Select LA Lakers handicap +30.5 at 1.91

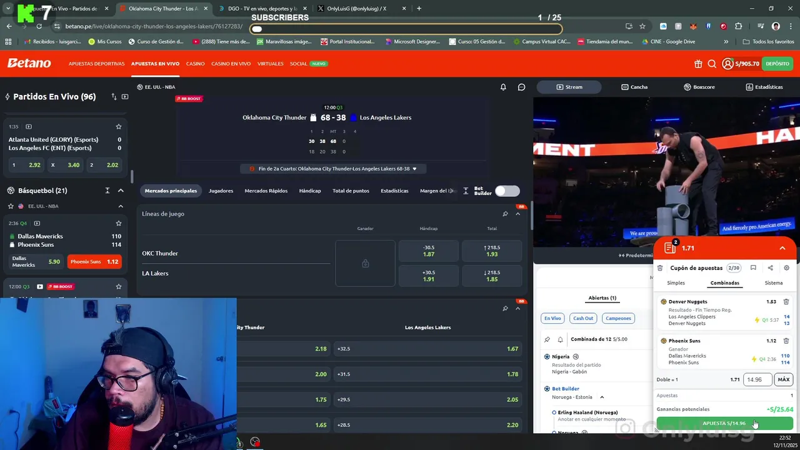tap(429, 276)
